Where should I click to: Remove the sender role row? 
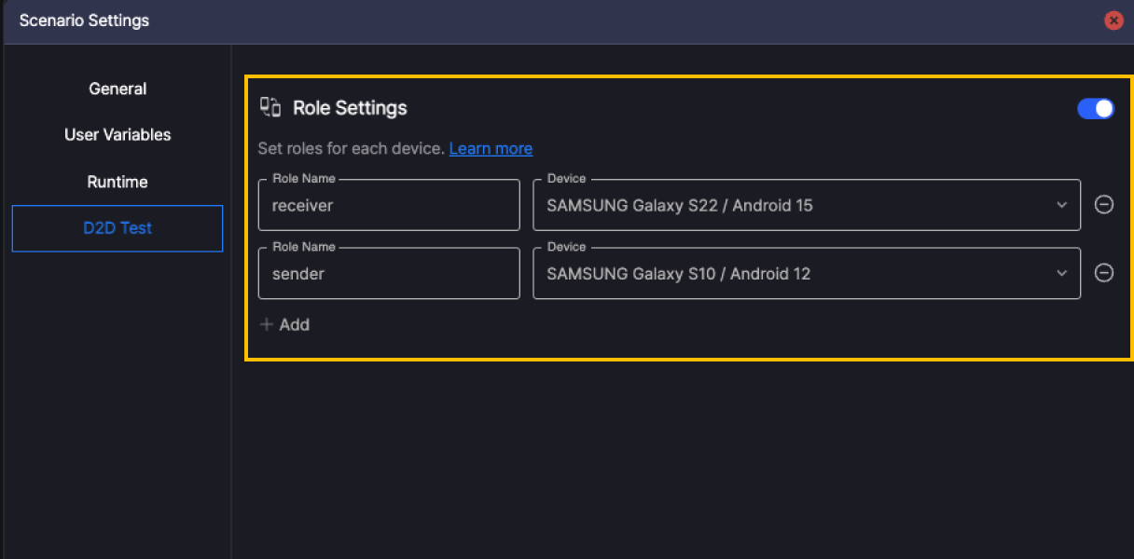click(x=1103, y=273)
